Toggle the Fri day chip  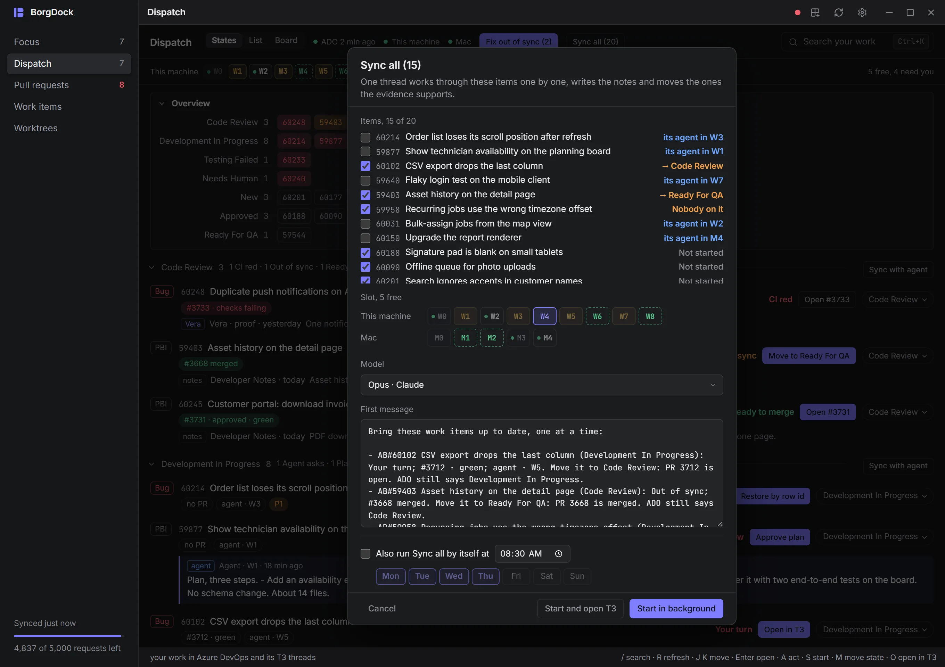pyautogui.click(x=515, y=576)
